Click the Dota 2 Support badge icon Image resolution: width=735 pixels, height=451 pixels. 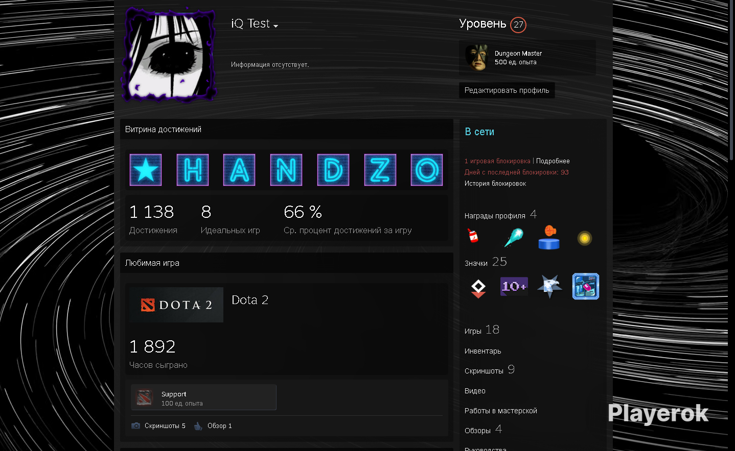[145, 397]
